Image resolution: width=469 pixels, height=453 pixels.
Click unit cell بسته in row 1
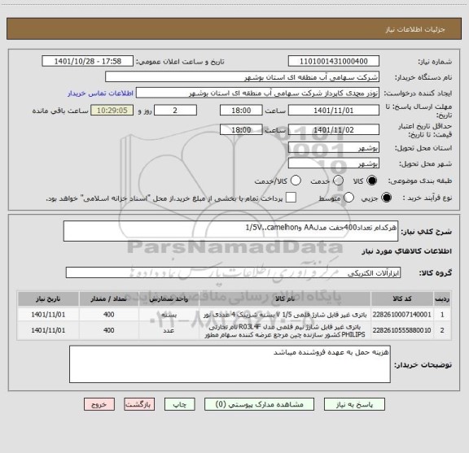[x=169, y=315]
